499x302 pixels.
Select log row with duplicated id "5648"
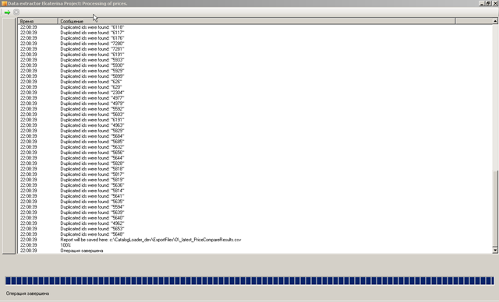click(255, 234)
